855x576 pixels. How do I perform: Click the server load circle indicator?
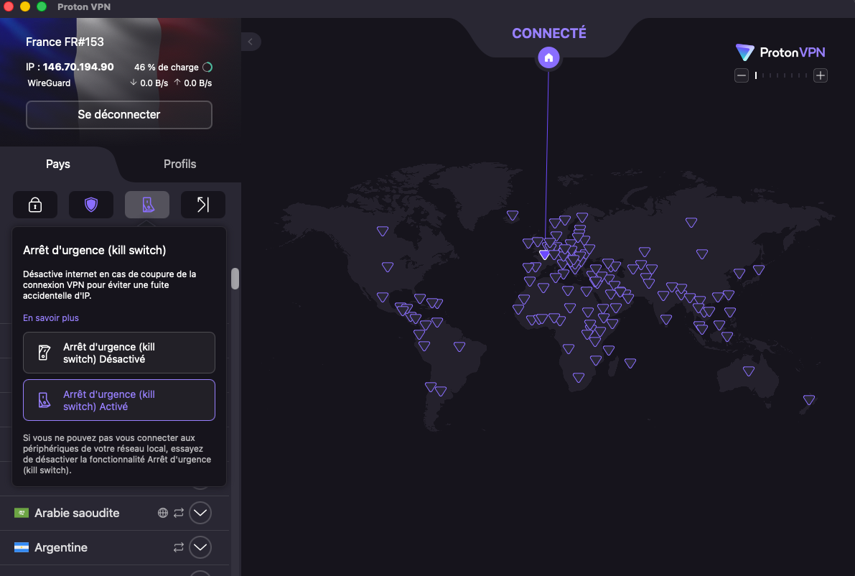click(207, 68)
